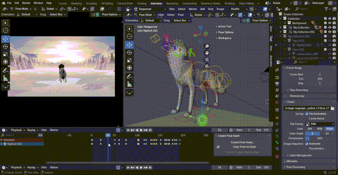Activate the Move tool in User Perspective viewport

(x=129, y=45)
